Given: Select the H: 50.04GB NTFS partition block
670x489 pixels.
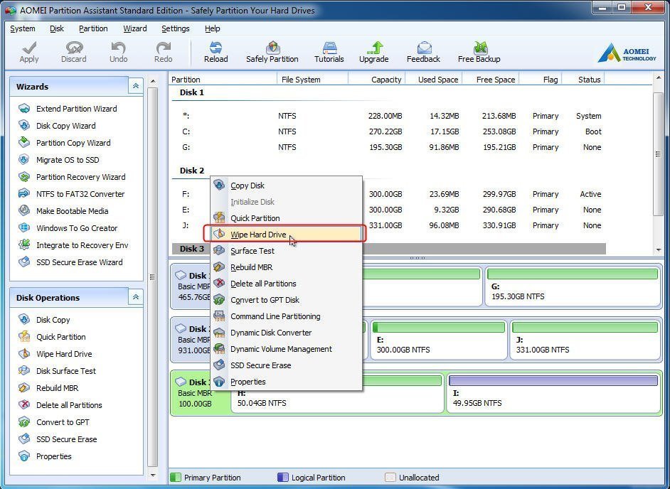Looking at the screenshot, I should tap(338, 393).
